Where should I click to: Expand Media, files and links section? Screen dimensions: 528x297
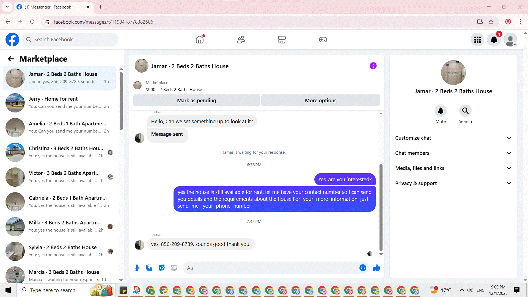(x=453, y=168)
